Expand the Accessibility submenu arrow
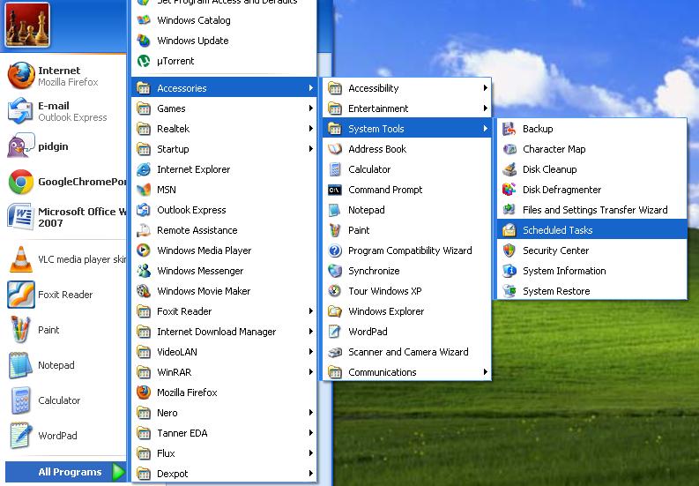This screenshot has width=699, height=486. tap(486, 88)
